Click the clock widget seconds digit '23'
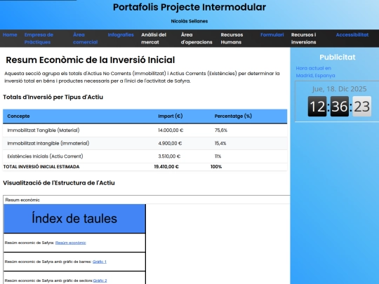The width and height of the screenshot is (379, 284). click(x=362, y=107)
